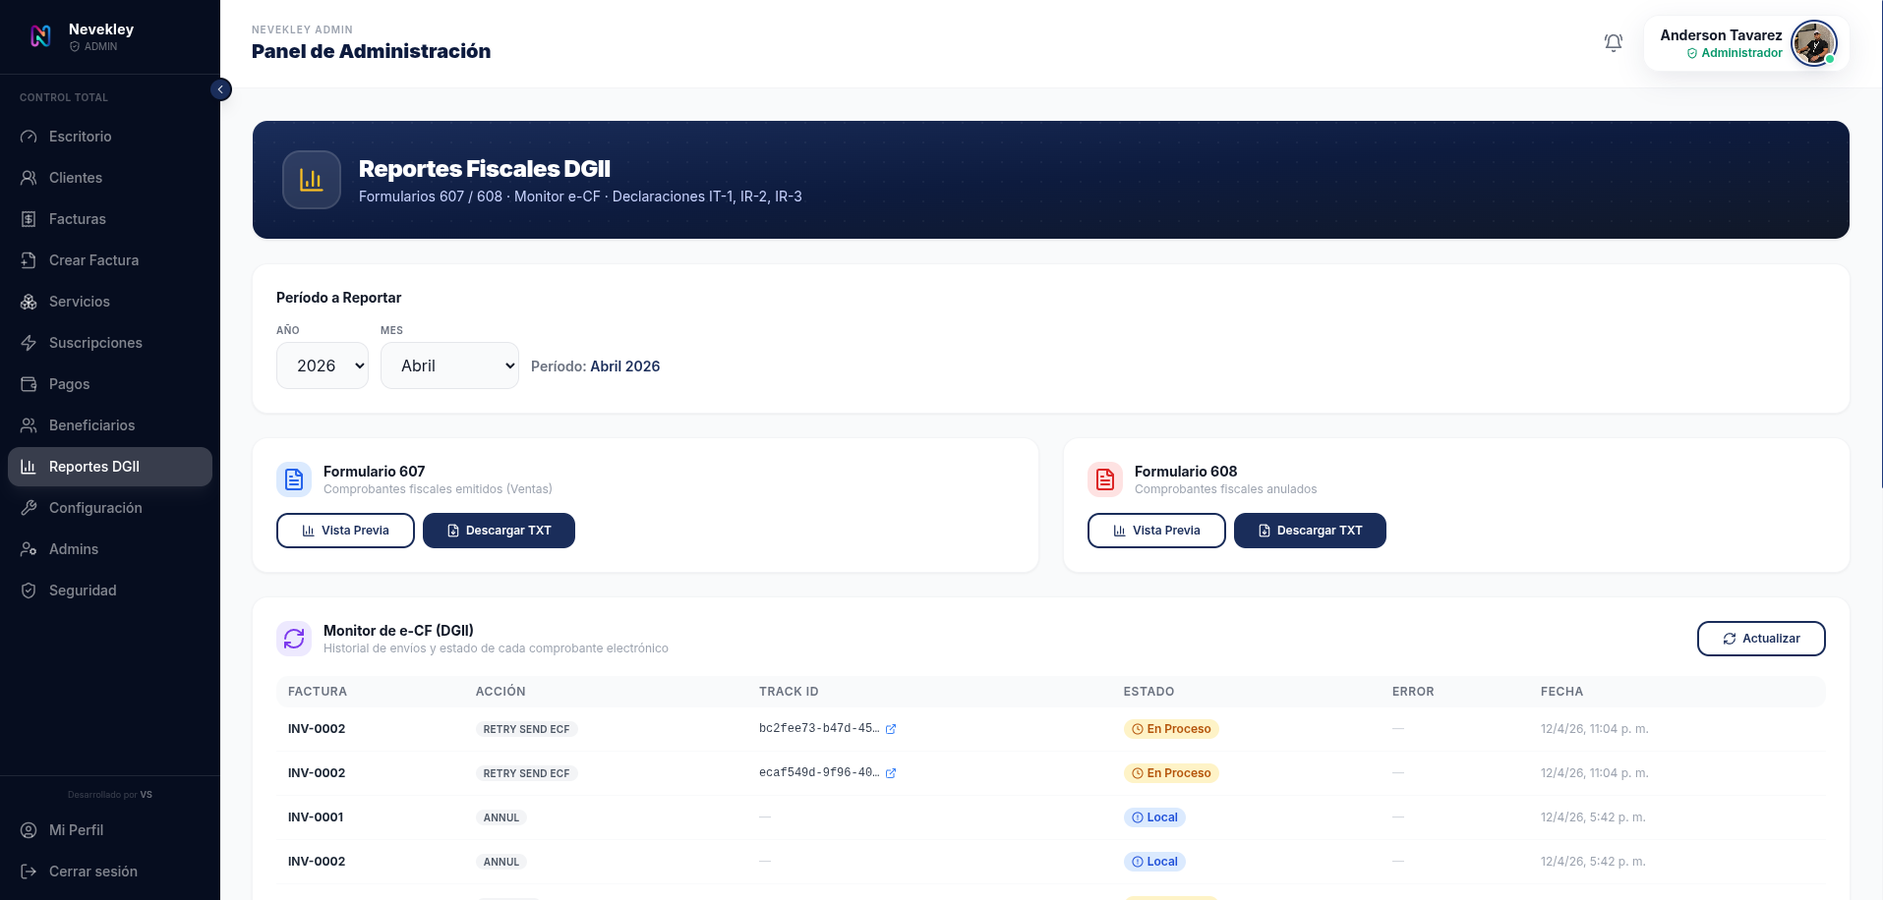Refresh the monitor with Actualizar button
The height and width of the screenshot is (900, 1883).
(1761, 639)
